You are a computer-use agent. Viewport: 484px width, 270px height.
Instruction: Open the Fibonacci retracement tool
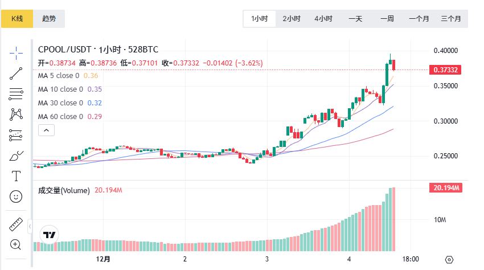click(16, 93)
